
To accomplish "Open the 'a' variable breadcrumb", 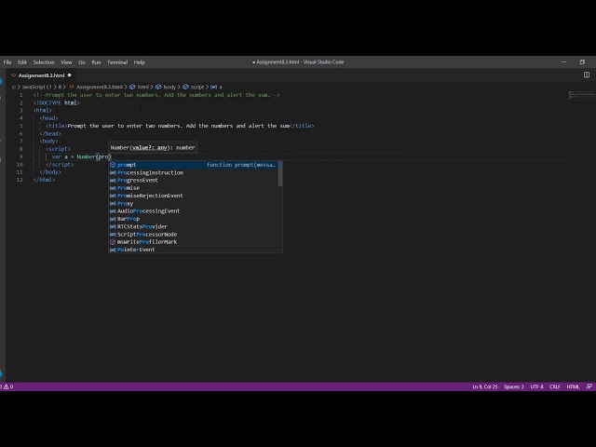I will tap(216, 87).
